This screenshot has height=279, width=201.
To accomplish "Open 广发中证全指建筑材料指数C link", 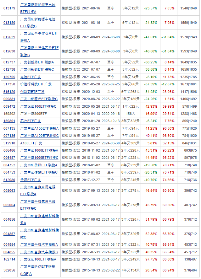I will point(39,234).
